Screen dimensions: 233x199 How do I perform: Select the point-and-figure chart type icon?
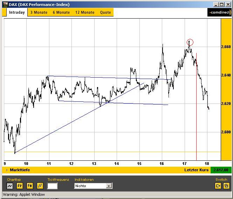click(x=40, y=186)
